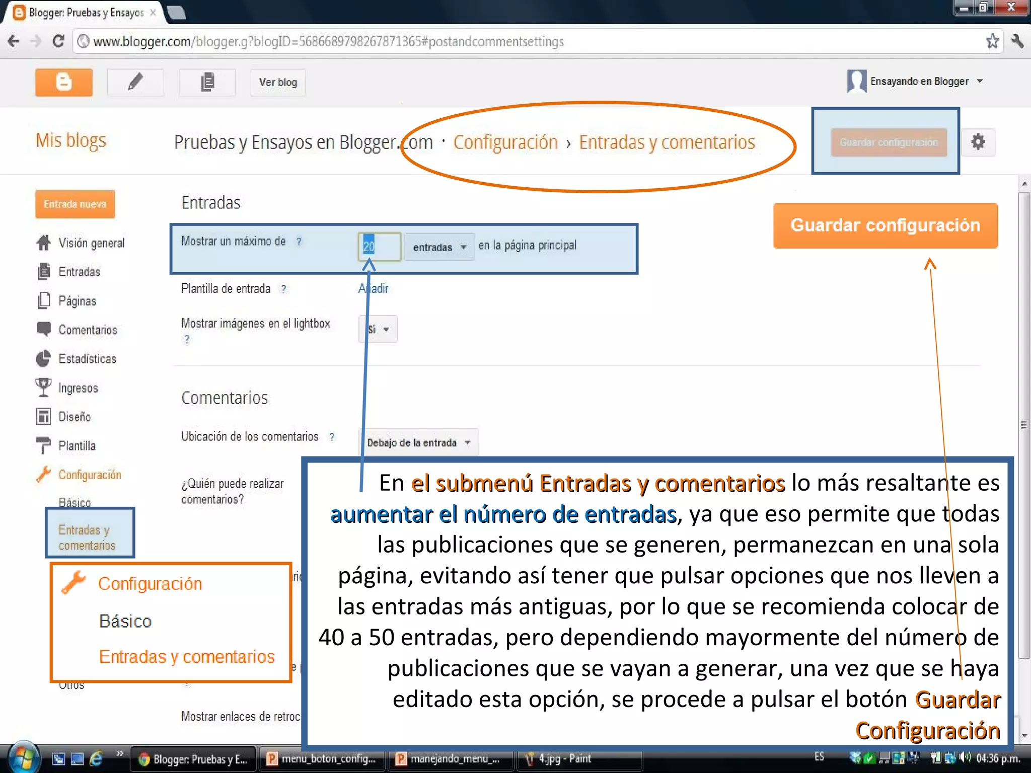
Task: Open Internet Explorer quick launch icon
Action: click(96, 758)
